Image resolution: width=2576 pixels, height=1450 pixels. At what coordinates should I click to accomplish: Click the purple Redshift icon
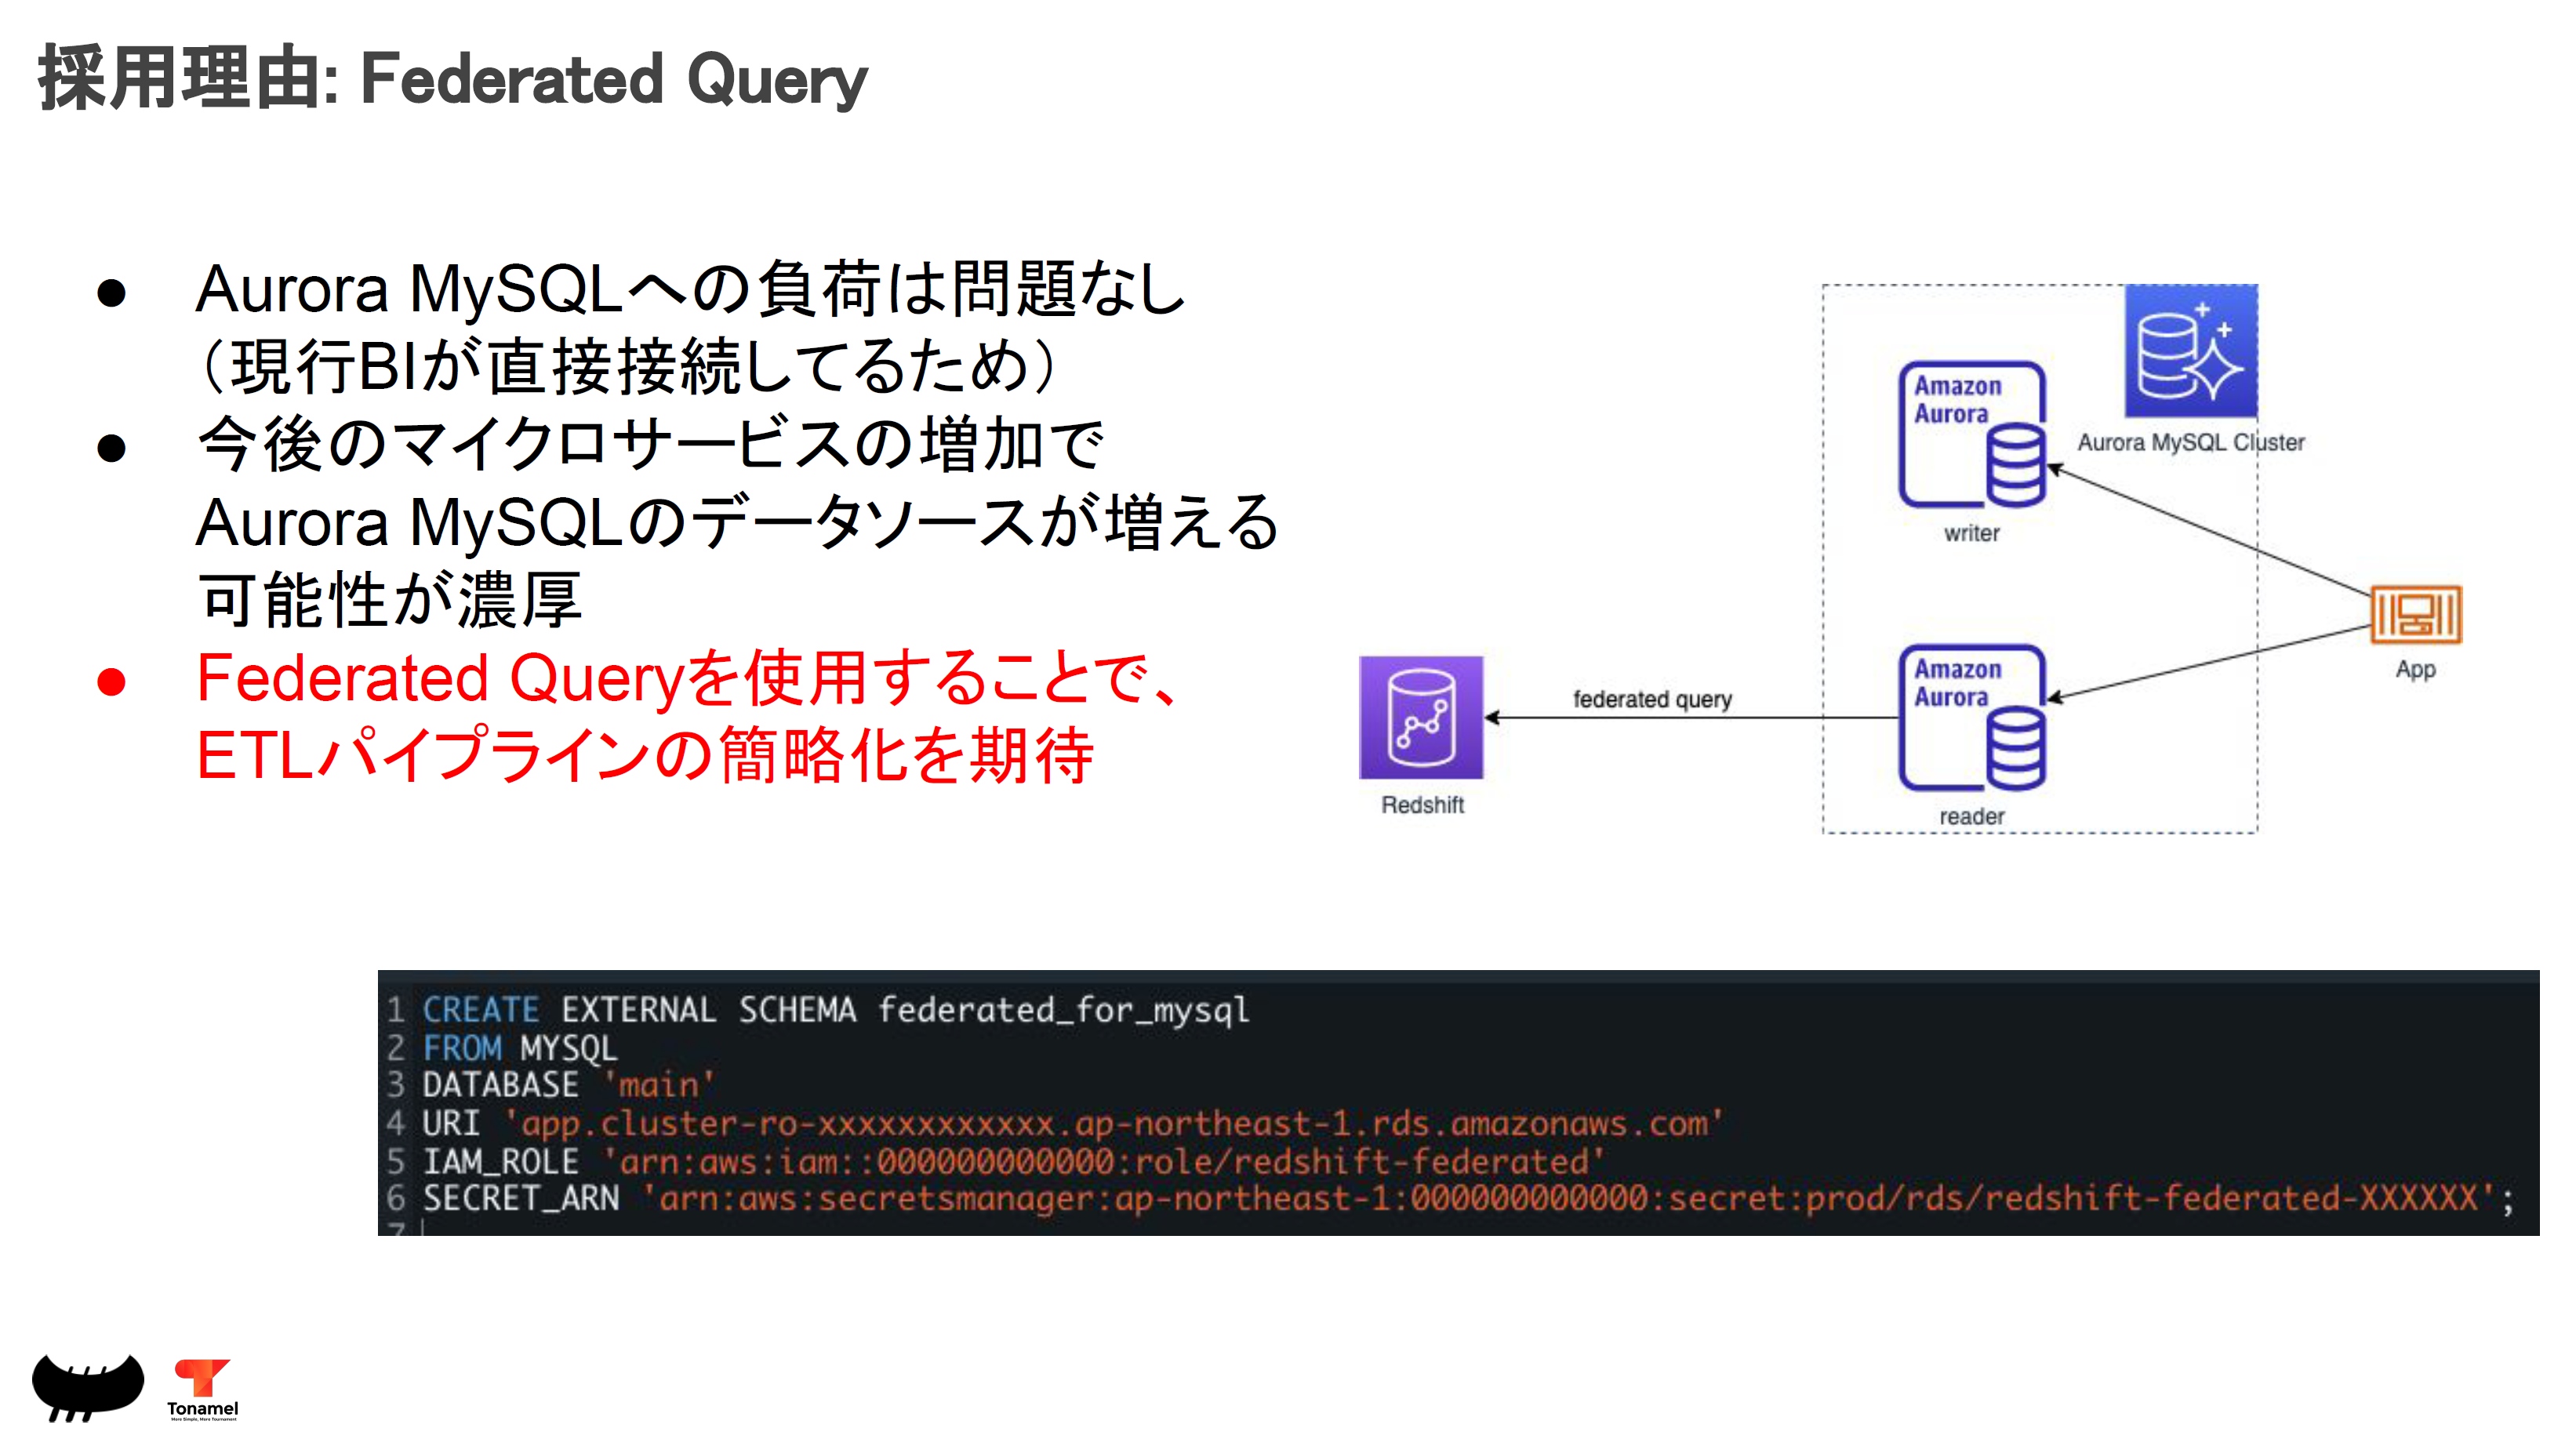[1420, 717]
